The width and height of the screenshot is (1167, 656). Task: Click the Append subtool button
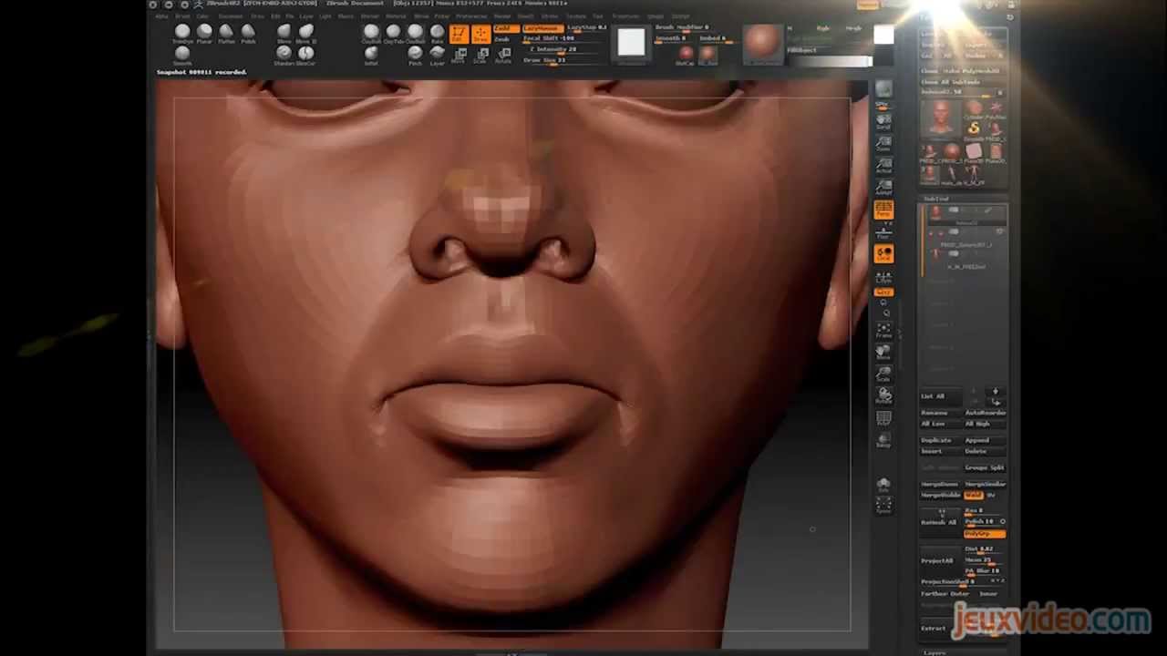[x=985, y=440]
